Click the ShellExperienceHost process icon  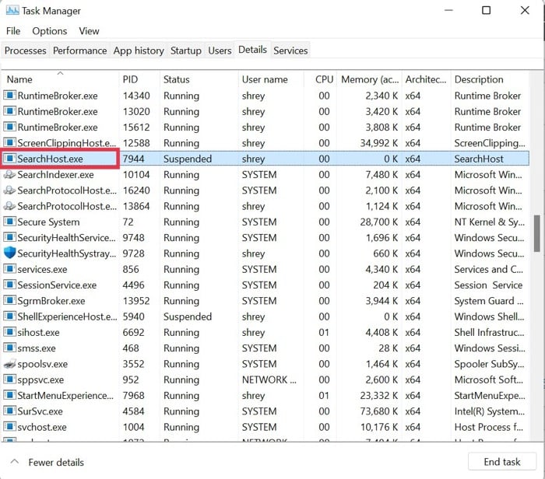9,316
